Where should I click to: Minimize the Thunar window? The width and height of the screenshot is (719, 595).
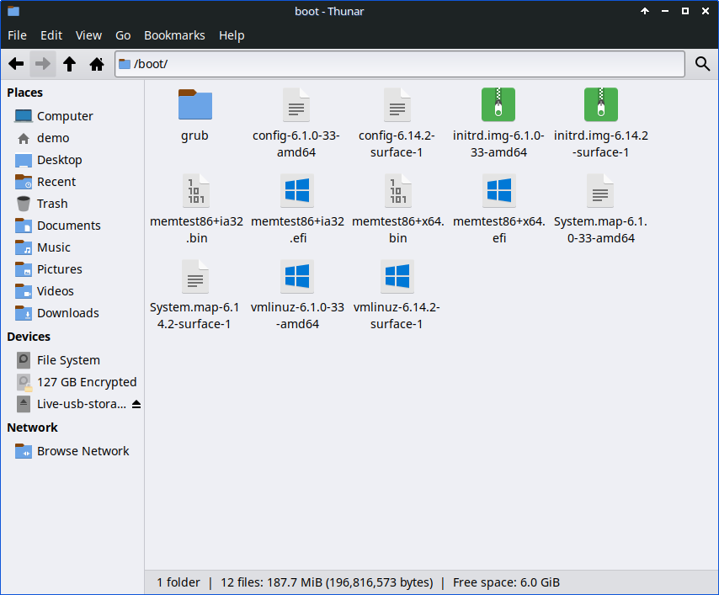coord(665,11)
